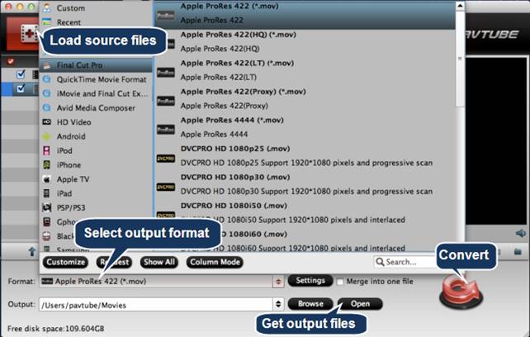
Task: Open iMovie and Final Cut Express category
Action: coord(96,93)
